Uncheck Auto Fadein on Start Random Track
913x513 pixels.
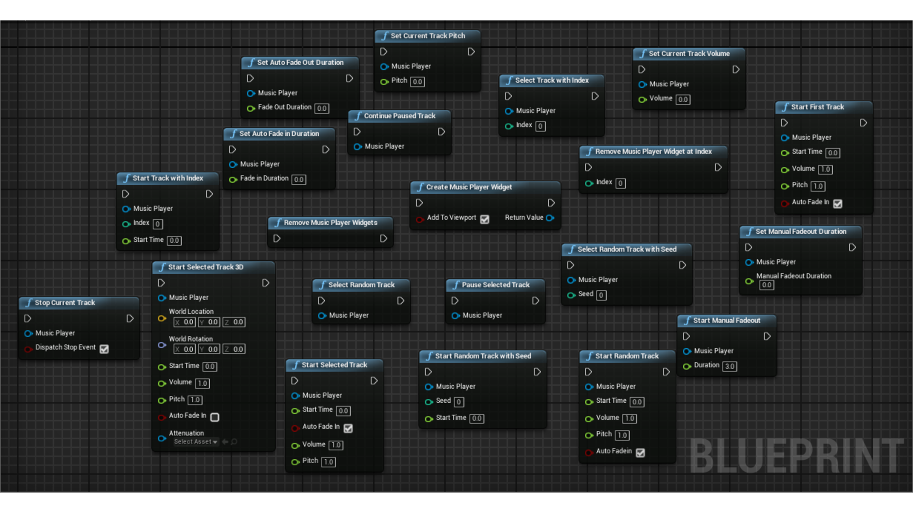click(641, 453)
